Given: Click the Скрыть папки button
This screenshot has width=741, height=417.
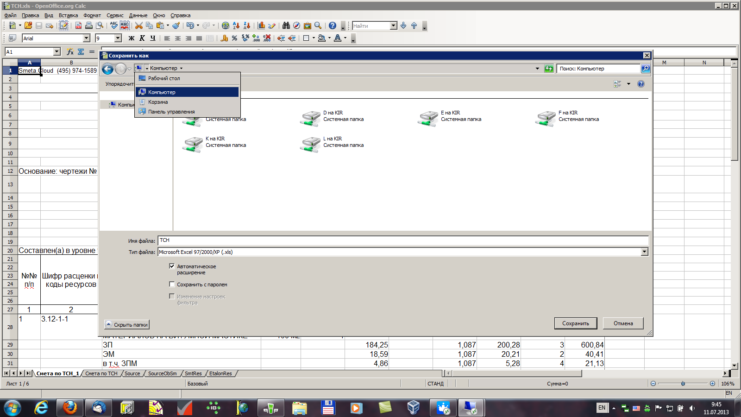Looking at the screenshot, I should (127, 325).
